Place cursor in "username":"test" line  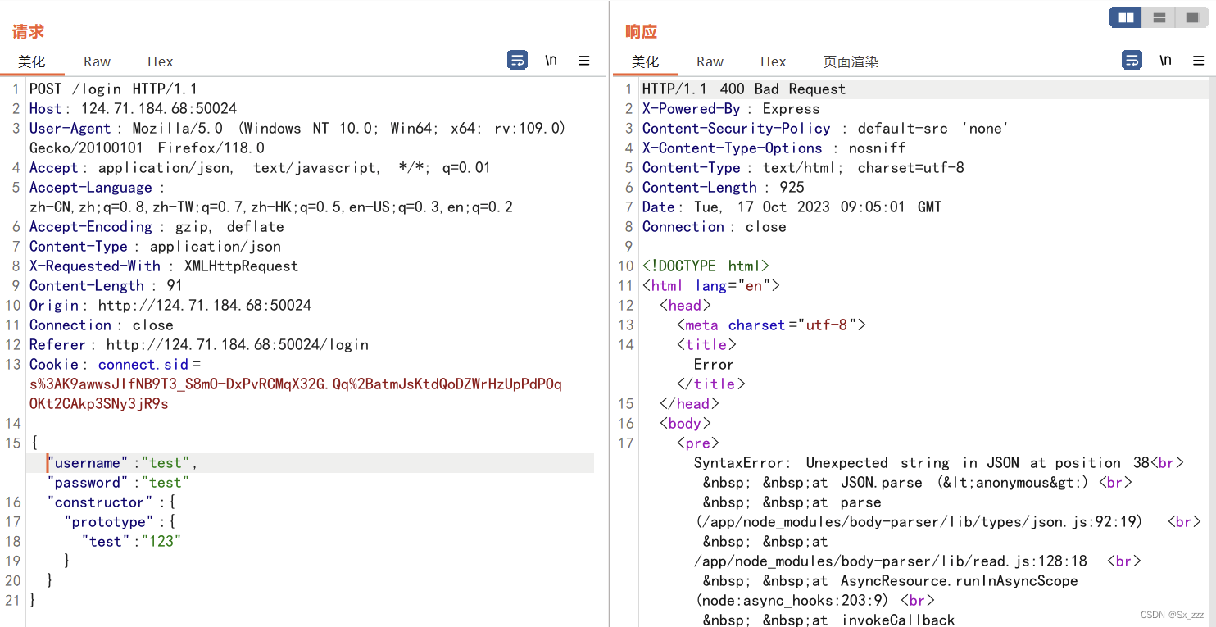coord(123,463)
